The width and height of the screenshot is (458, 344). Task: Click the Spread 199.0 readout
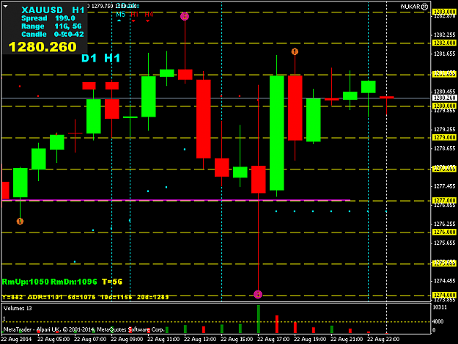(x=48, y=18)
